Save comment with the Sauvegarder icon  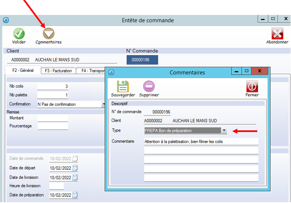[123, 86]
